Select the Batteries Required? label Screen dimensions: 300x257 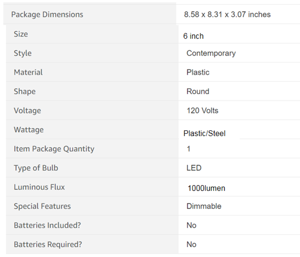pyautogui.click(x=48, y=245)
